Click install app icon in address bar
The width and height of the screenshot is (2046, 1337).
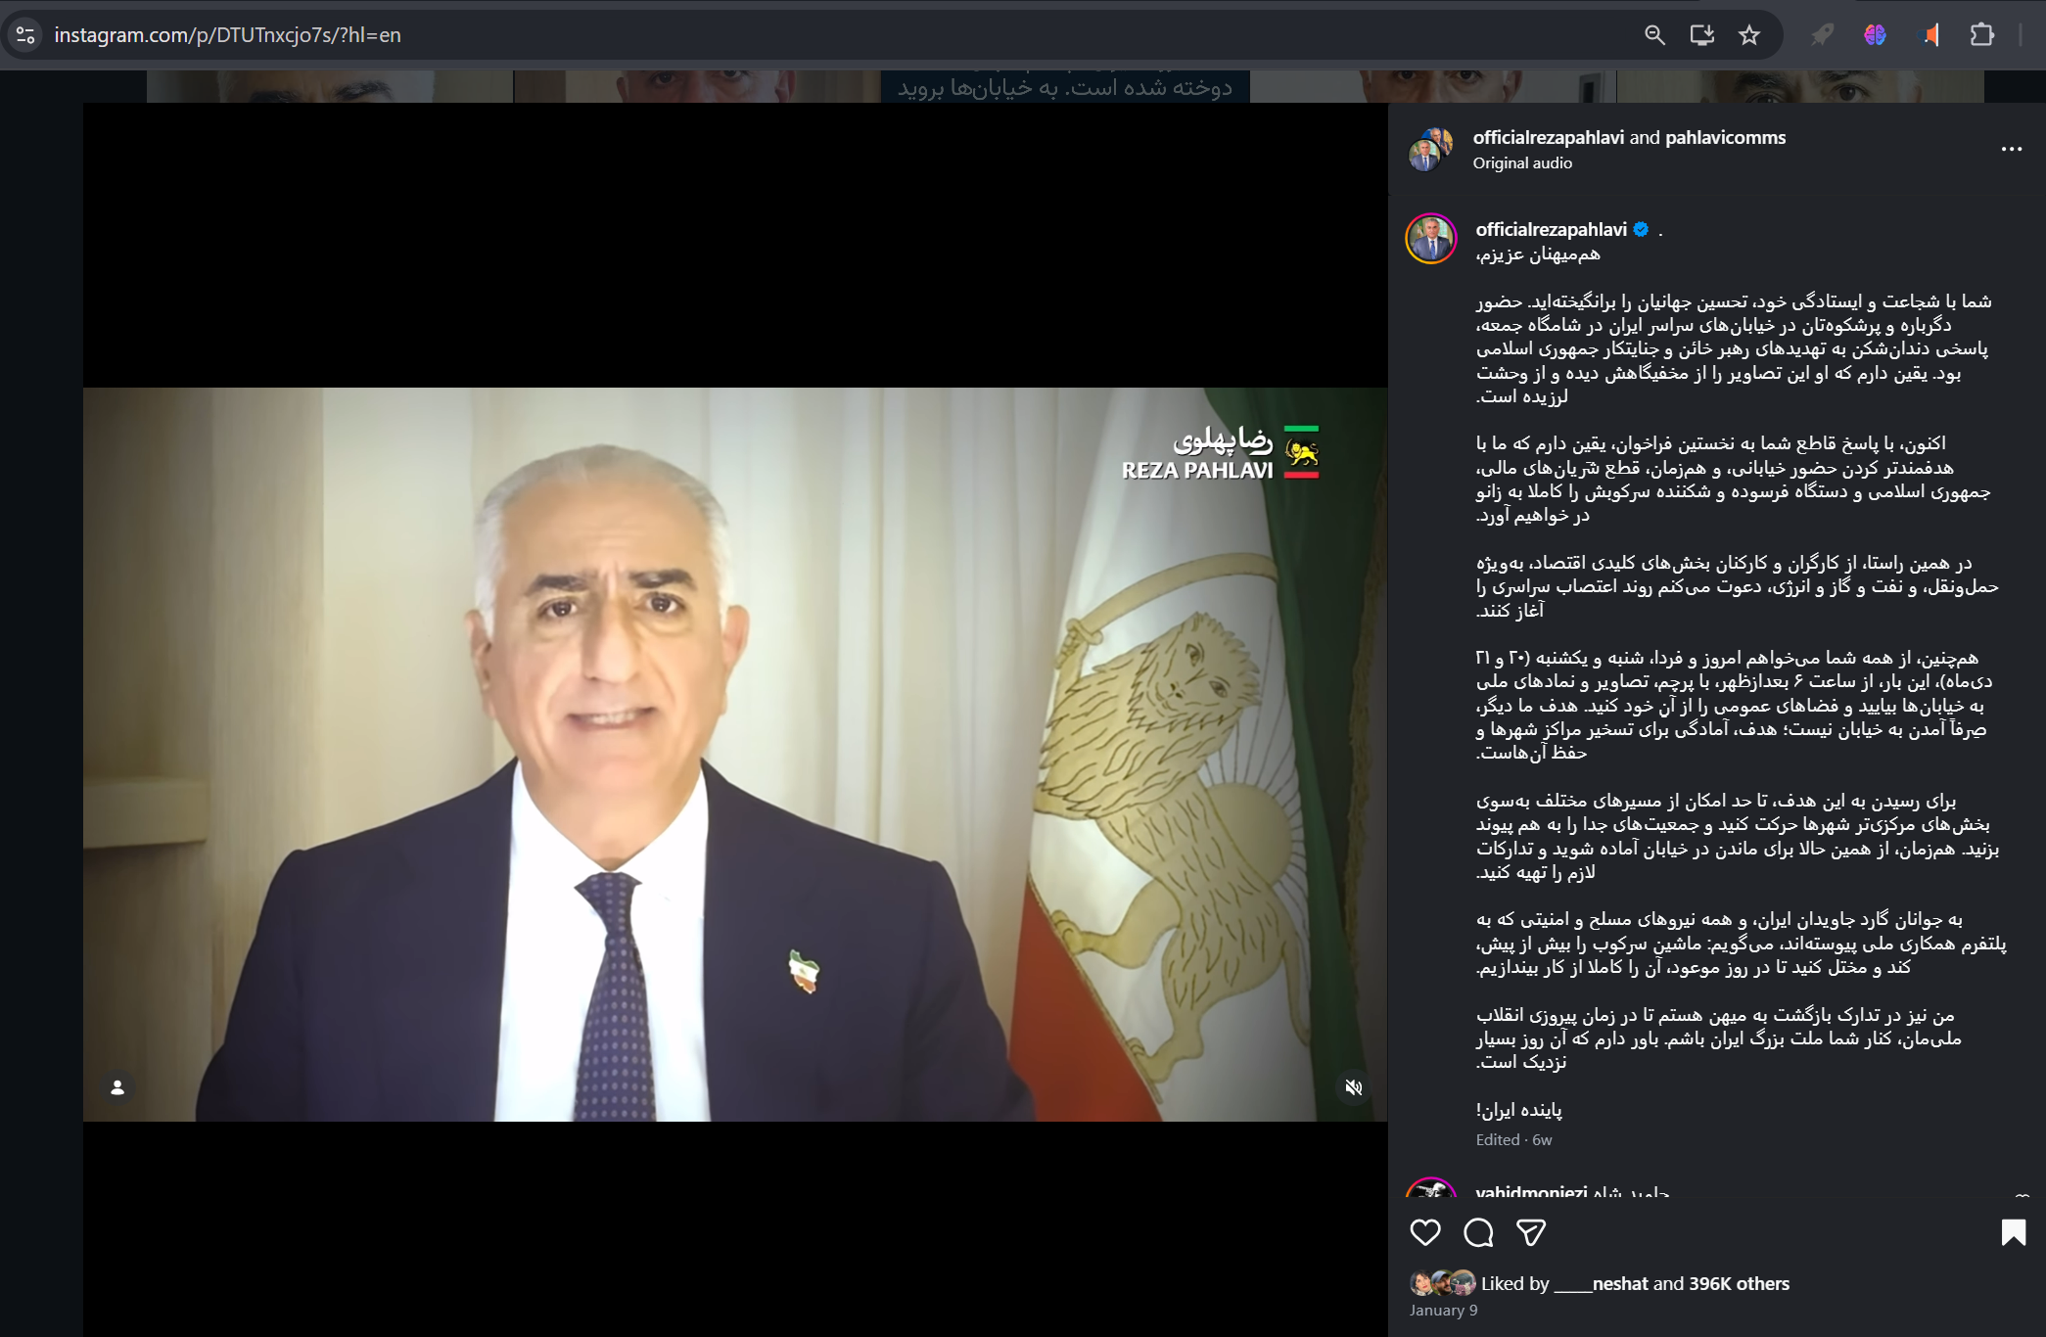(1701, 35)
